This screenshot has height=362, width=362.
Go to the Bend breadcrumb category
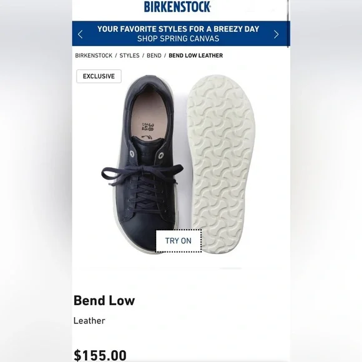click(154, 56)
